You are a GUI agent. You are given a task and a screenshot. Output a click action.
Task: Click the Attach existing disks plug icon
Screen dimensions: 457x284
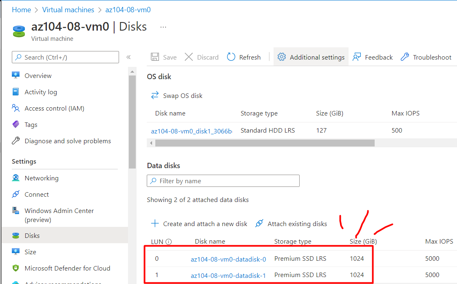click(259, 224)
